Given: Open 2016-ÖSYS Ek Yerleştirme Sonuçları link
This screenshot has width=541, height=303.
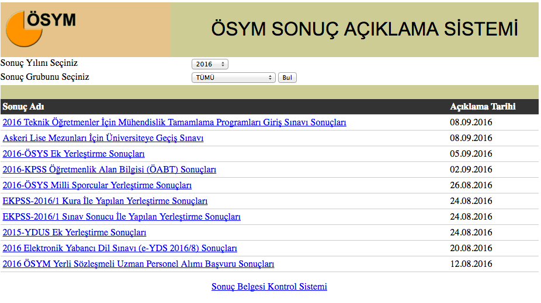Looking at the screenshot, I should [x=74, y=154].
